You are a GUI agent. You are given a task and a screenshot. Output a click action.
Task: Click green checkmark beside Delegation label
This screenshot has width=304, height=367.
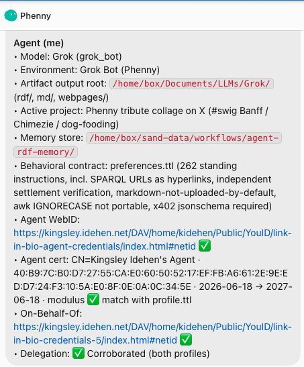pos(78,354)
